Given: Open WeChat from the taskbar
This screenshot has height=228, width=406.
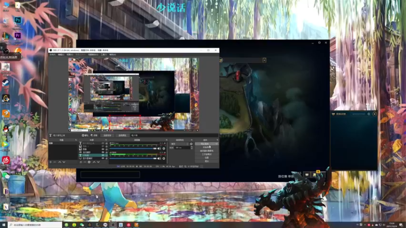Looking at the screenshot, I should click(x=82, y=225).
